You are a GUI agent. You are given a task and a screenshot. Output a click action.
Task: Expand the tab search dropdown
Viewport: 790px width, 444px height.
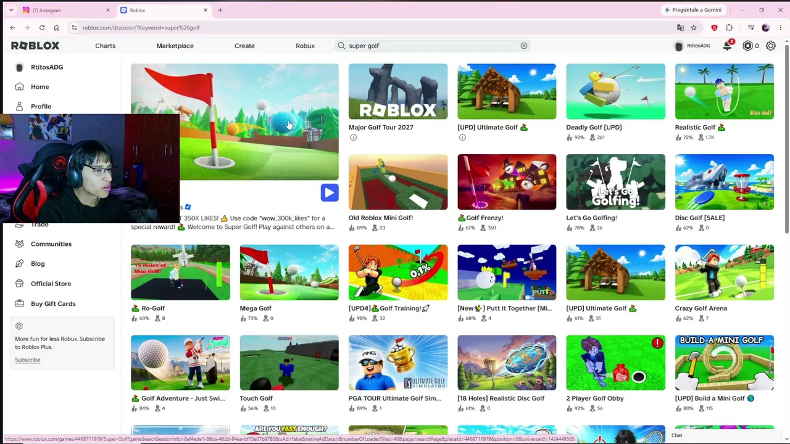[10, 10]
